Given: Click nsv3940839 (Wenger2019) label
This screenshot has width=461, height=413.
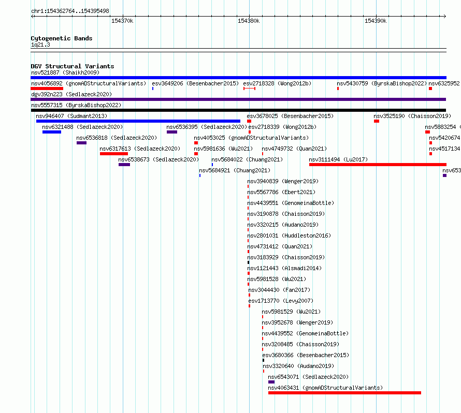Looking at the screenshot, I should pos(283,181).
